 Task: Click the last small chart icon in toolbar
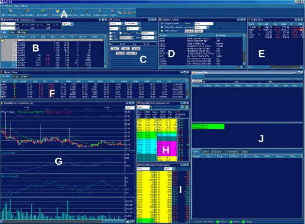[133, 13]
